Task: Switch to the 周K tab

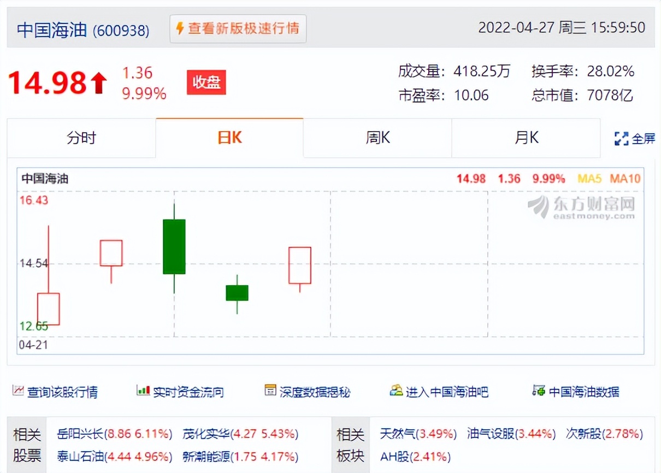Action: point(377,138)
